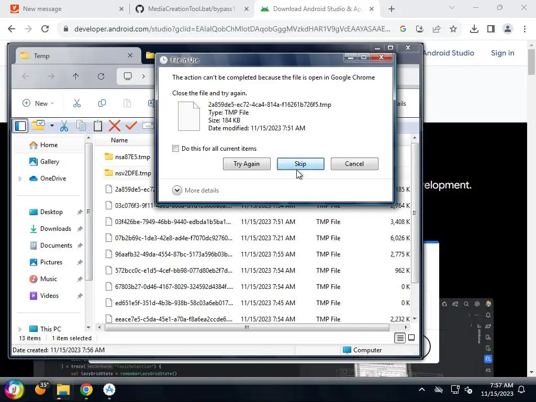The width and height of the screenshot is (536, 402).
Task: Click Skip in File In Use dialog
Action: point(300,164)
